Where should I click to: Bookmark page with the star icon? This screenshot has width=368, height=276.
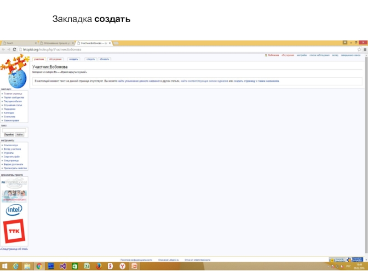tap(359, 49)
